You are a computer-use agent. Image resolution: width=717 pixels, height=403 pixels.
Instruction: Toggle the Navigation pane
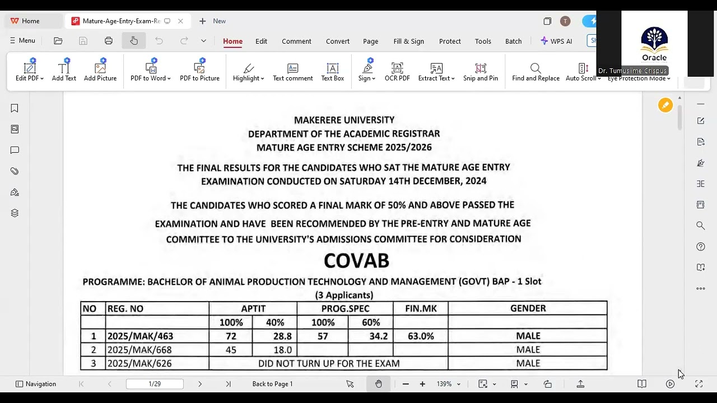tap(36, 384)
